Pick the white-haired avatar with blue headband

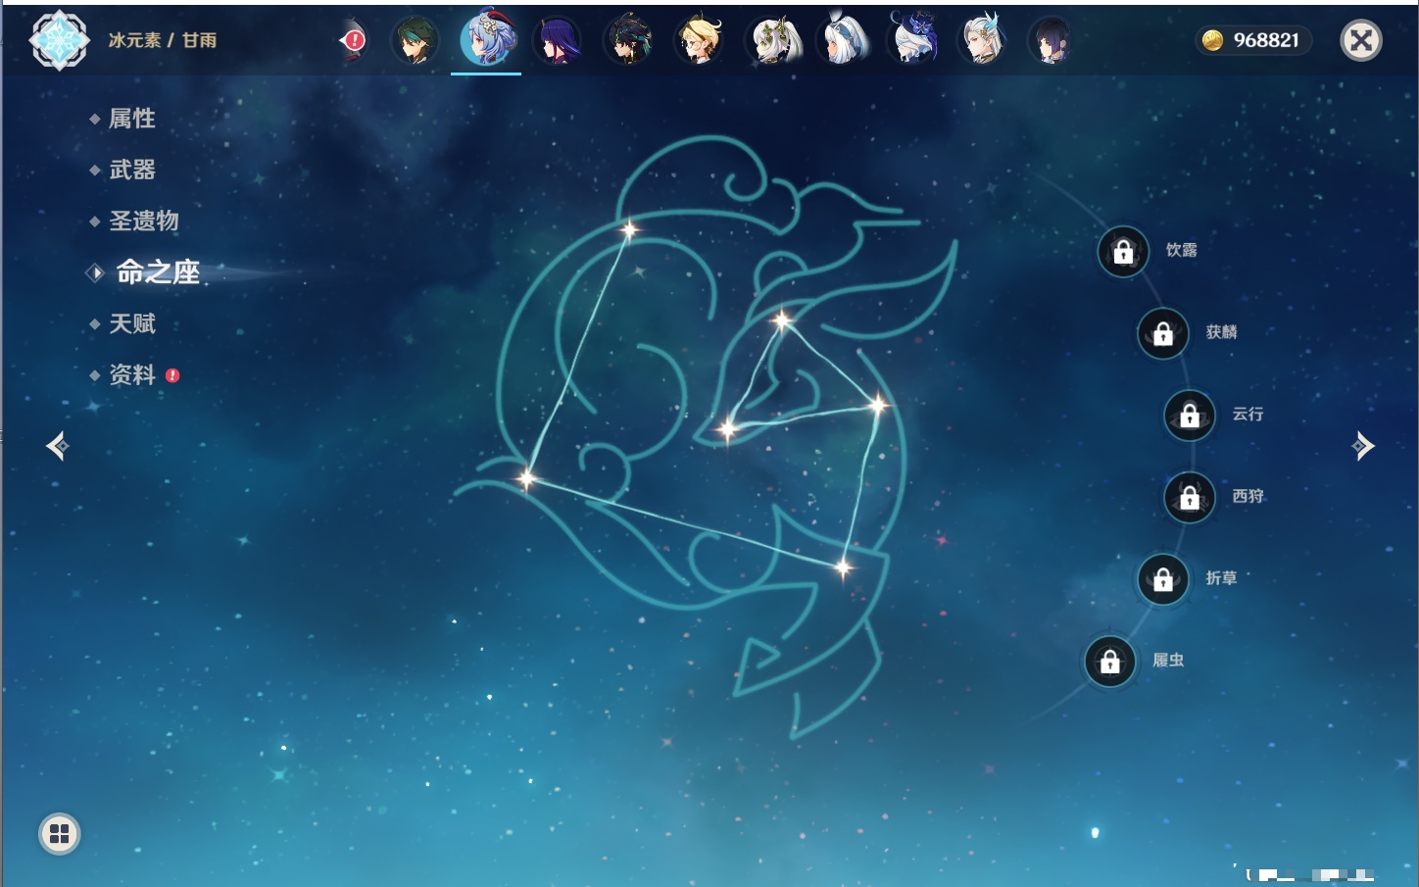tap(843, 41)
